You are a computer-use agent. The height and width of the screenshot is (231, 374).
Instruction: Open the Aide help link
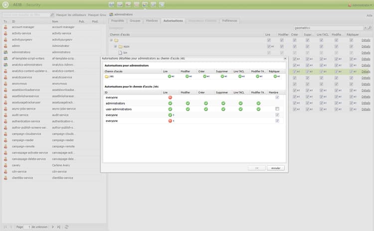pyautogui.click(x=370, y=15)
